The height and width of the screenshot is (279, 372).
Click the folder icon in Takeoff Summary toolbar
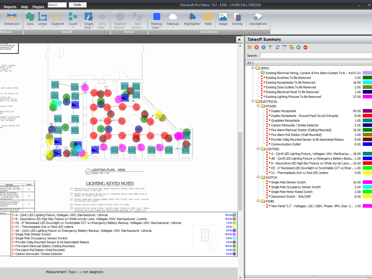[x=250, y=48]
